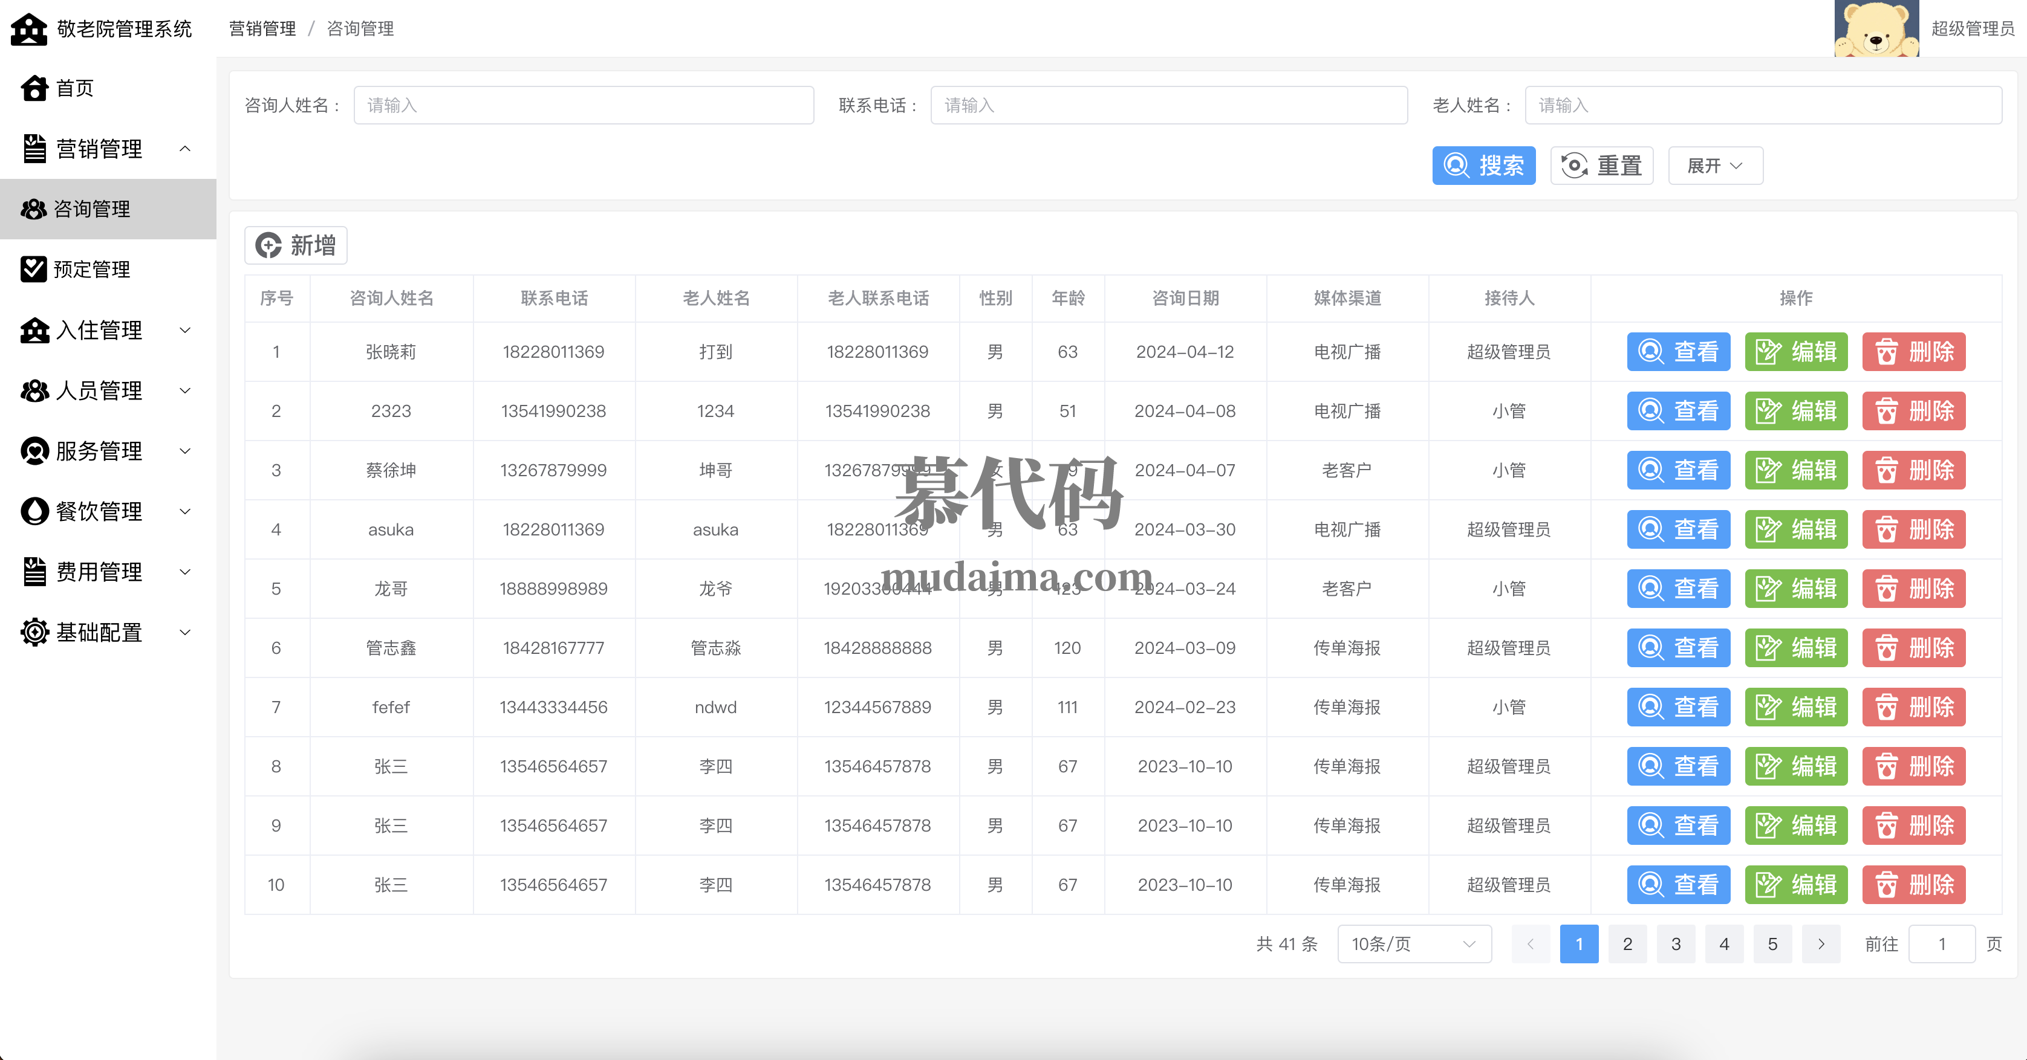The image size is (2027, 1060).
Task: Select 人员管理 in the sidebar
Action: (x=99, y=391)
